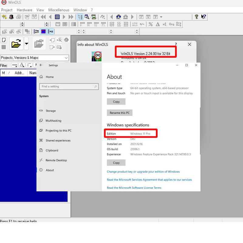
Task: Open the Projects, Versions & Maps combo box
Action: 34,58
